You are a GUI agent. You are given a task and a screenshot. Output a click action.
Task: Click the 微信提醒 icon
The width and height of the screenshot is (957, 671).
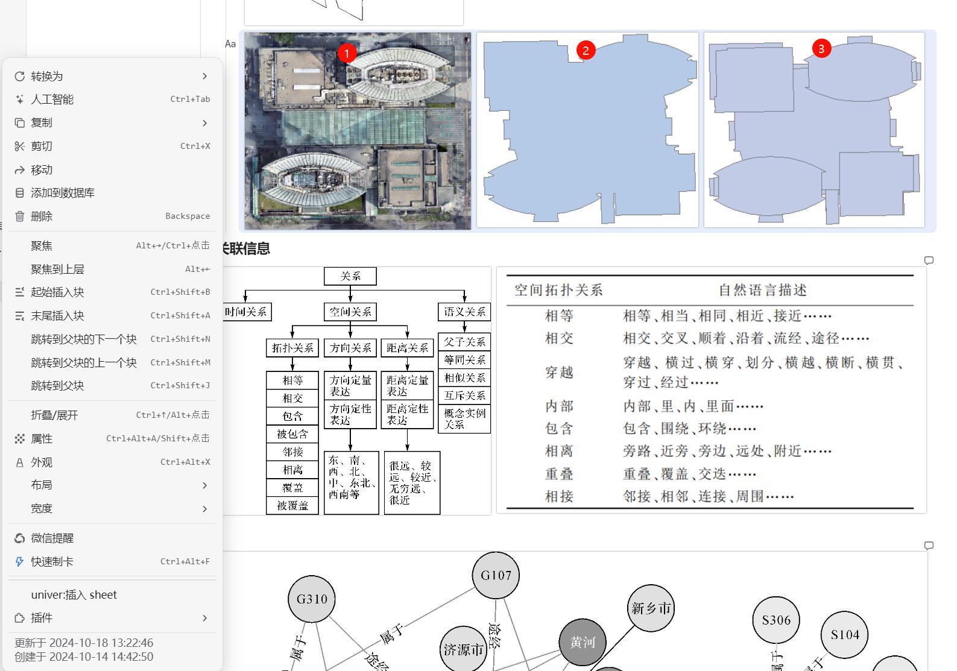pyautogui.click(x=20, y=538)
